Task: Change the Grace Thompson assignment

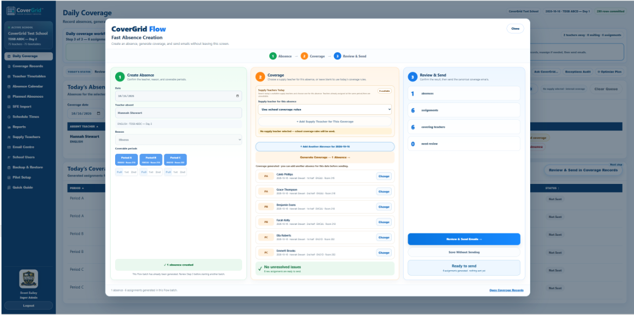Action: [x=384, y=191]
